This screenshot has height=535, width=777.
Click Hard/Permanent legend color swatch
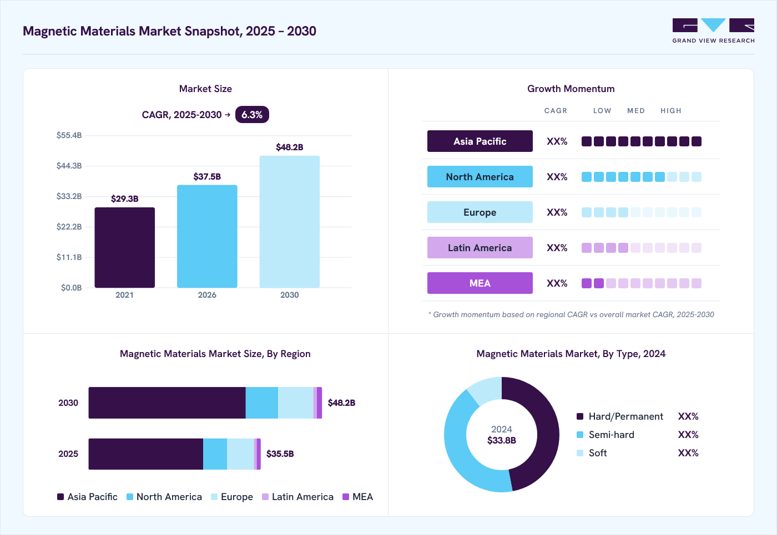pos(580,416)
